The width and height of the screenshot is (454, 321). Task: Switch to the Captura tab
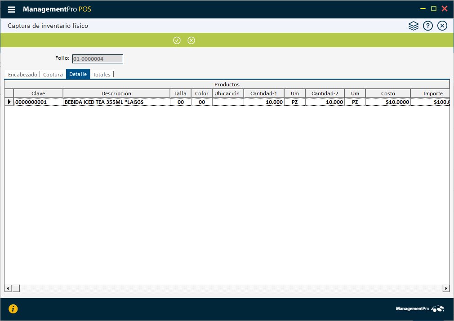[53, 75]
